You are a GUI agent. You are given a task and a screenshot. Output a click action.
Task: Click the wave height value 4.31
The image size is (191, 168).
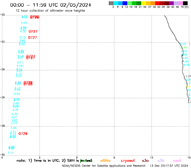point(14,117)
